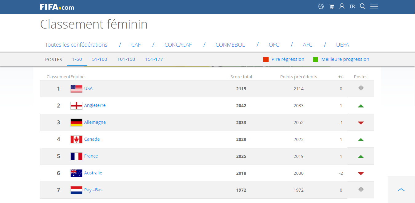This screenshot has width=415, height=203.
Task: Open the football icon in header
Action: point(321,6)
